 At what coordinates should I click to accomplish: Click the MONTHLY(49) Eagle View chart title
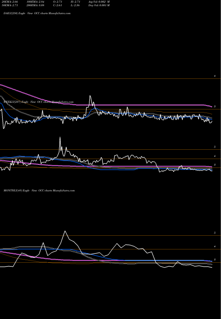[39, 191]
